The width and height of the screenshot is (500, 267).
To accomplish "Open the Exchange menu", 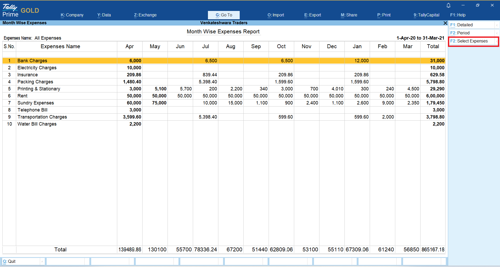I will (145, 15).
